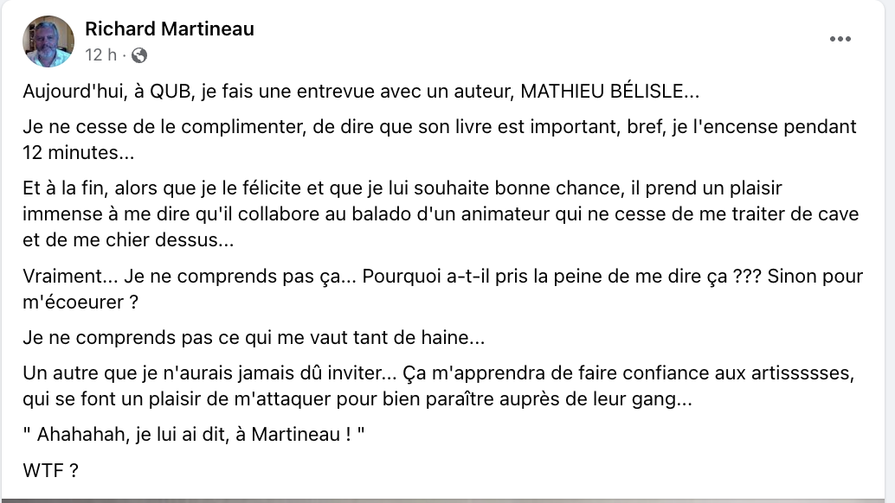Image resolution: width=895 pixels, height=503 pixels.
Task: Click the sentence ending "tant de haine..."
Action: pos(254,337)
